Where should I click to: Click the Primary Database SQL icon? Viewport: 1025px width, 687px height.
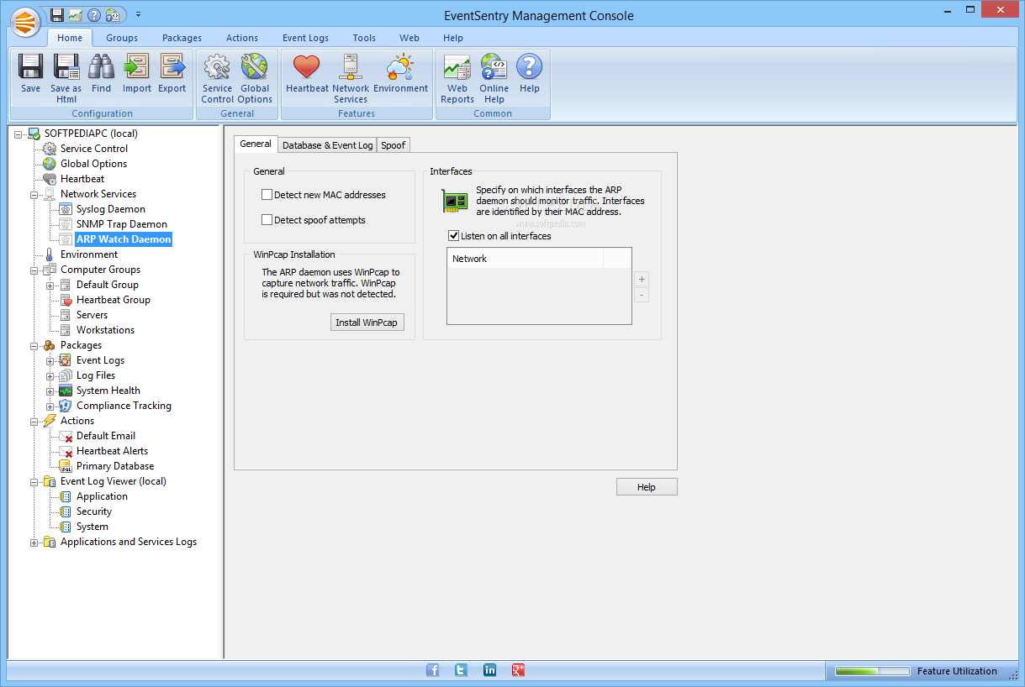point(66,466)
